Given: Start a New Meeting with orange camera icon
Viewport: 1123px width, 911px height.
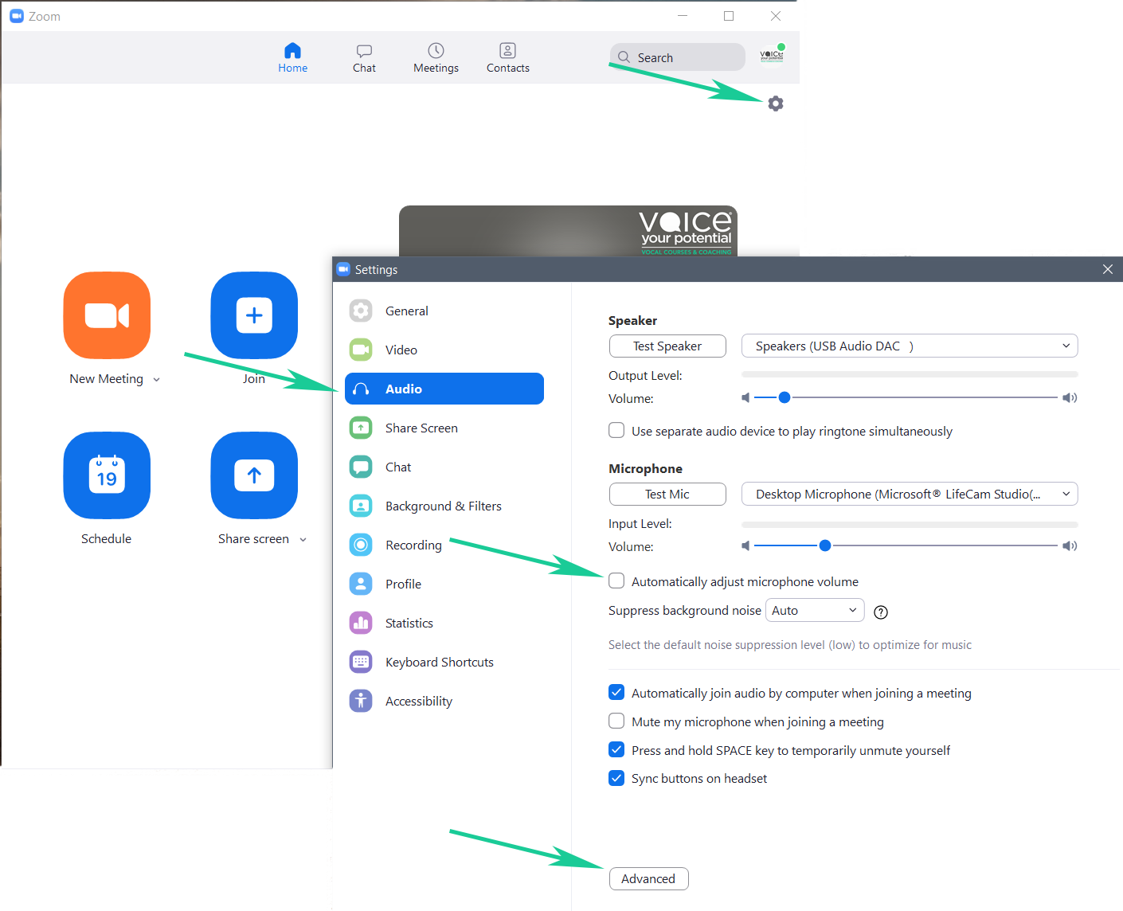Looking at the screenshot, I should (x=107, y=315).
